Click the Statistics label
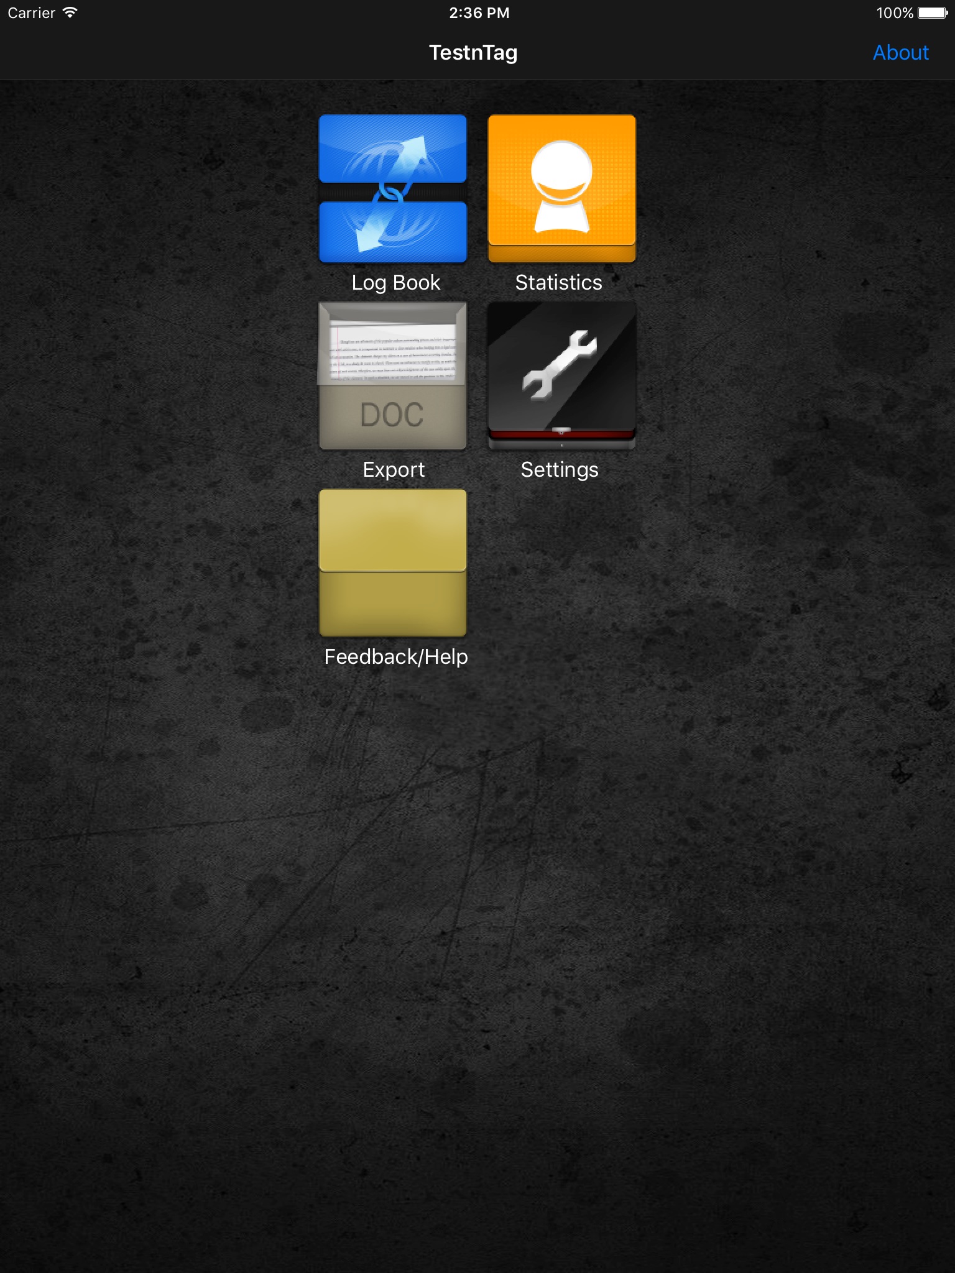The height and width of the screenshot is (1273, 955). point(559,283)
